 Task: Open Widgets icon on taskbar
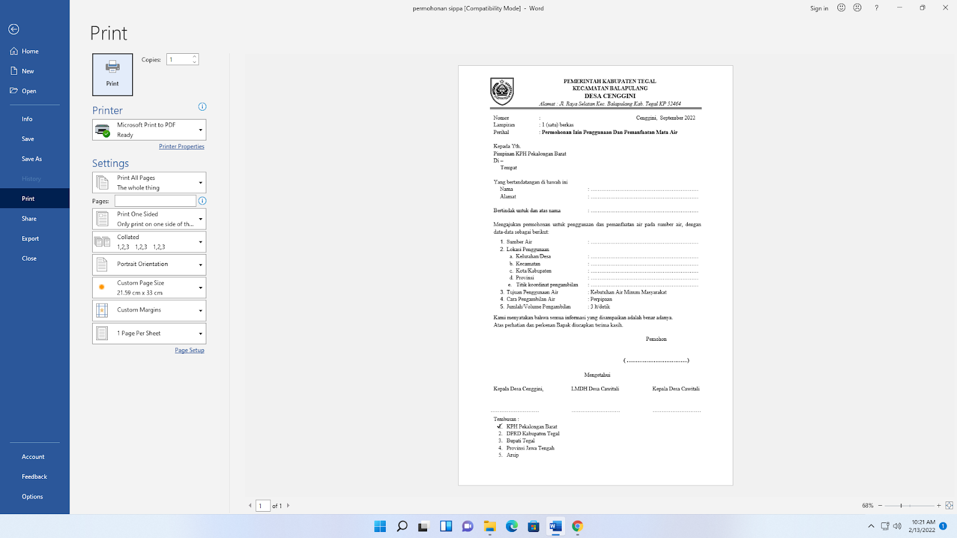446,526
